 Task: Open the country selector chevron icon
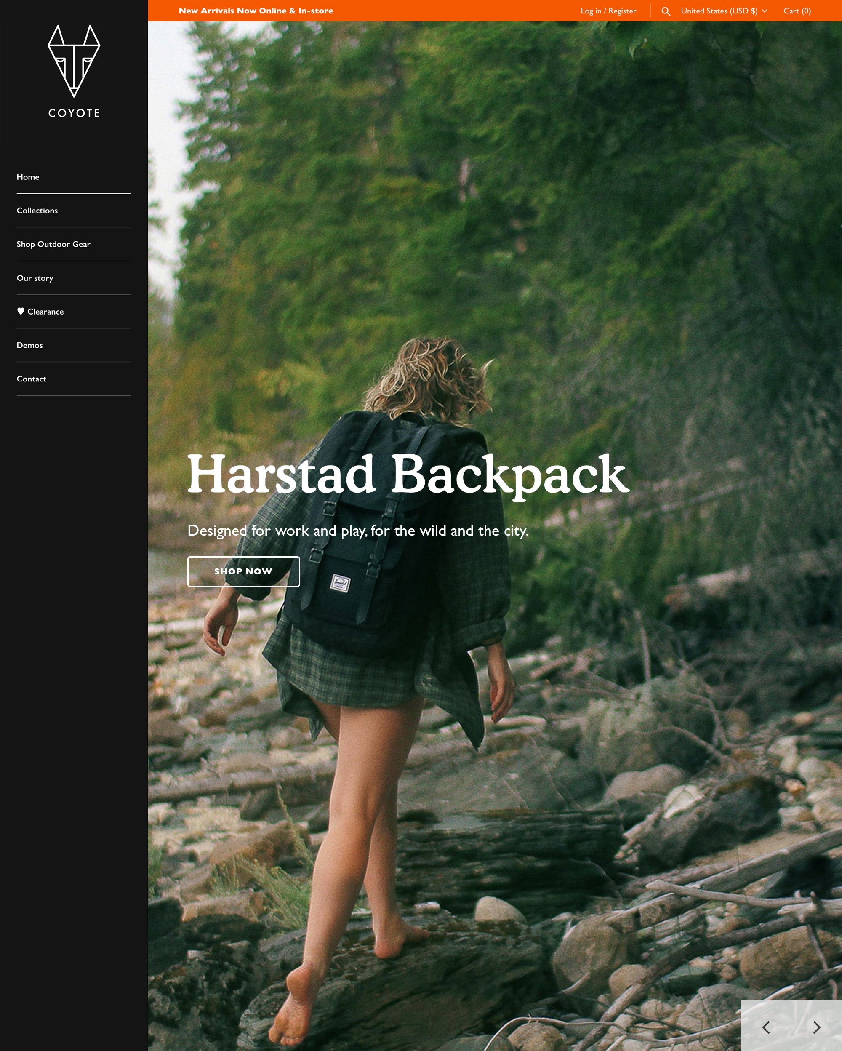pos(764,10)
